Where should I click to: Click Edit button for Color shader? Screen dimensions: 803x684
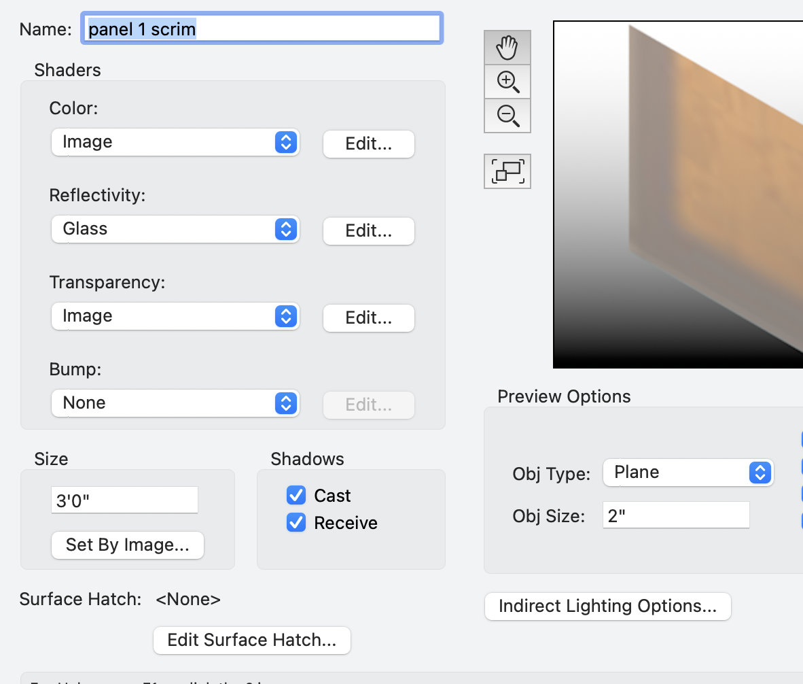(x=368, y=144)
